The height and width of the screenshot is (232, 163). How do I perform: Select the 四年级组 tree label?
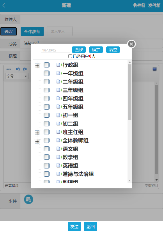73,99
